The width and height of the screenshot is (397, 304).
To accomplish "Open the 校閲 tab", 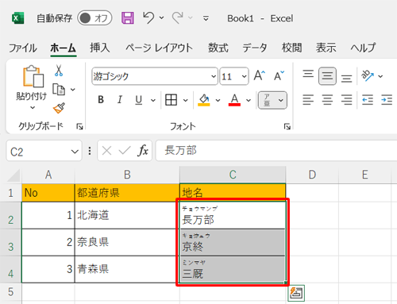I will tap(291, 48).
